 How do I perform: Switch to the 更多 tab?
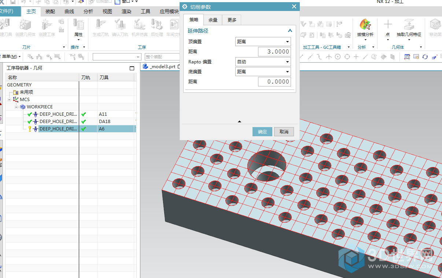point(232,20)
